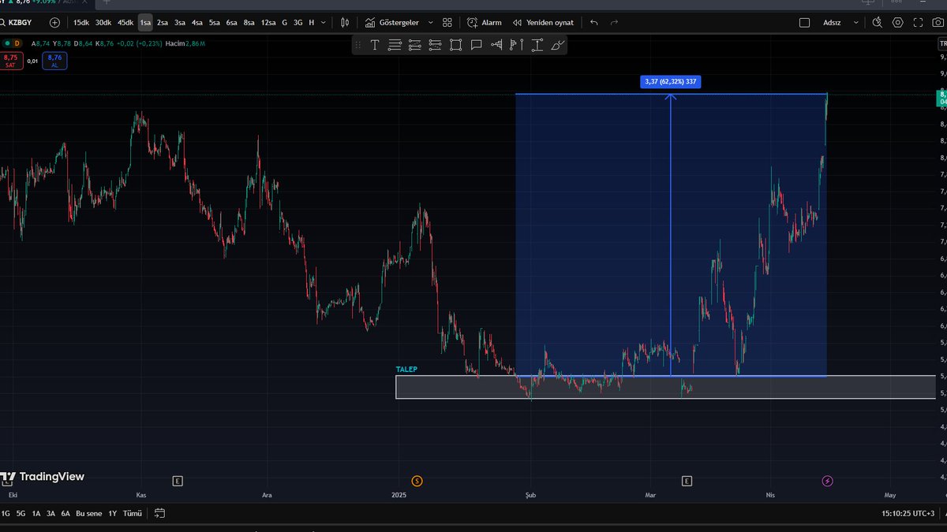Open indicator templates grid icon
The image size is (947, 532).
click(447, 23)
